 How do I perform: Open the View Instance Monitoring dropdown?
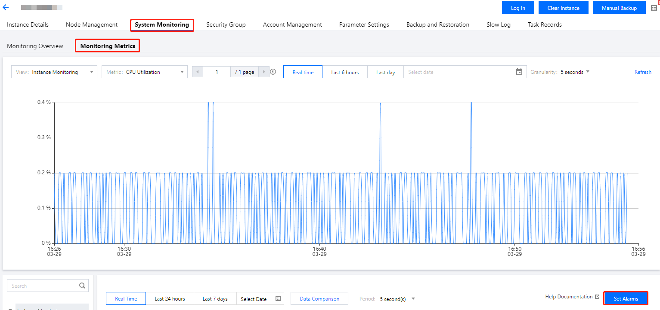(54, 72)
